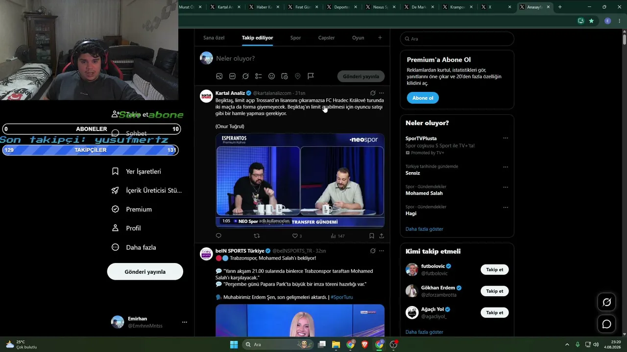Expand Daha fazla in the sidebar
627x352 pixels.
coord(134,247)
